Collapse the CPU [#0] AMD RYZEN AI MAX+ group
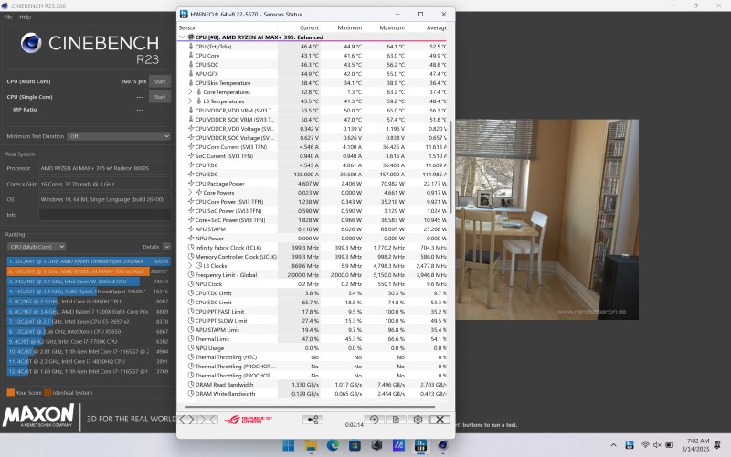731x457 pixels. click(182, 37)
